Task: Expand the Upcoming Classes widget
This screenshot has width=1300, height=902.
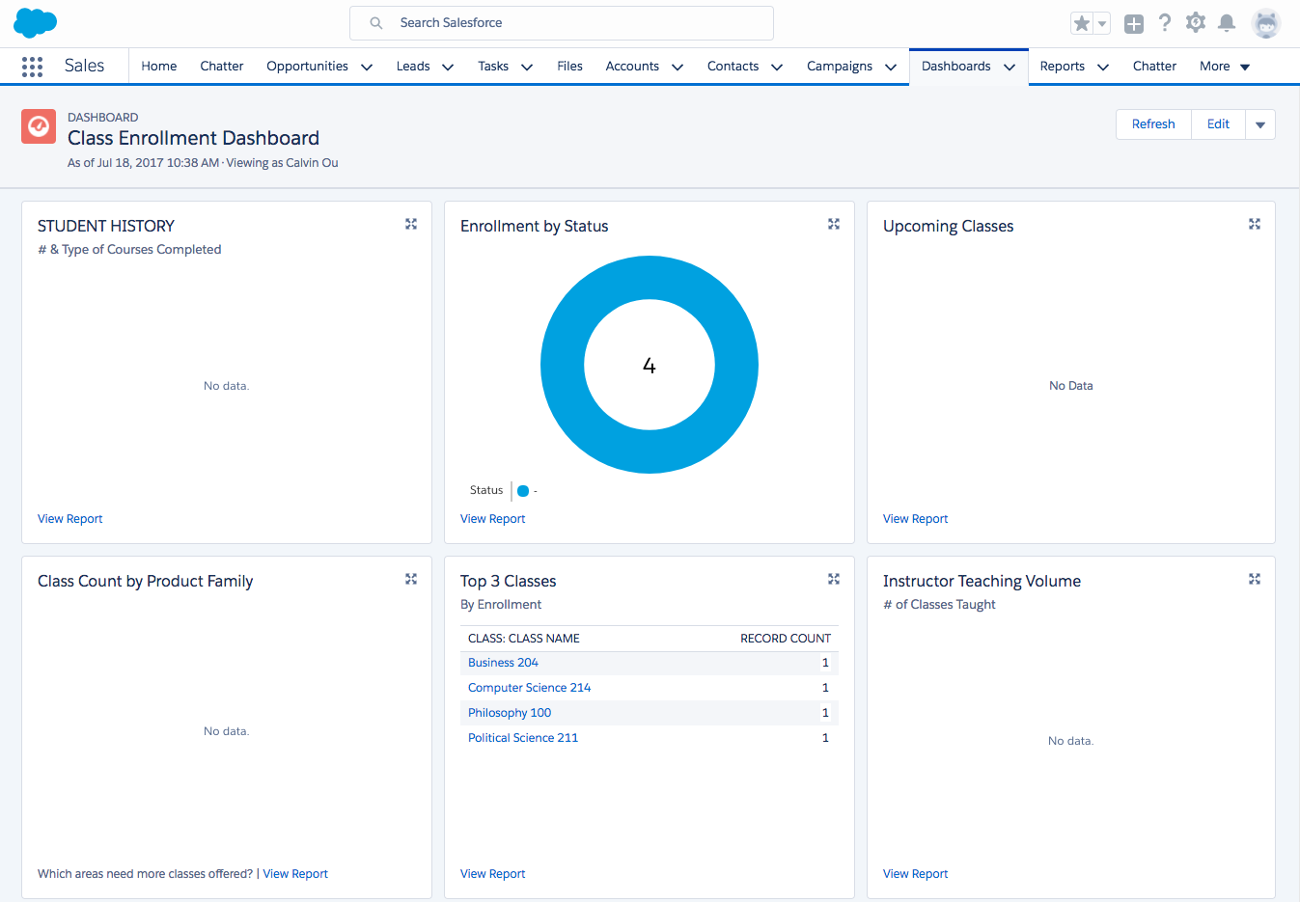Action: [x=1255, y=224]
